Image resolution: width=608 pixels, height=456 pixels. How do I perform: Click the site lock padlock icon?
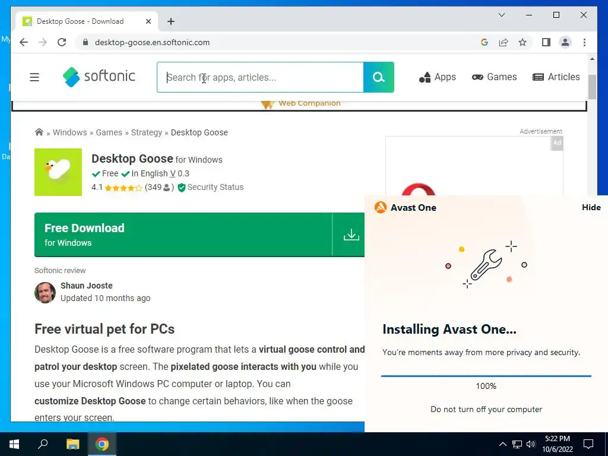tap(85, 42)
